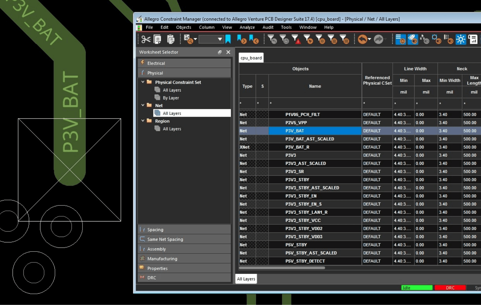Collapse the Physical Constraint Set folder

click(x=143, y=82)
